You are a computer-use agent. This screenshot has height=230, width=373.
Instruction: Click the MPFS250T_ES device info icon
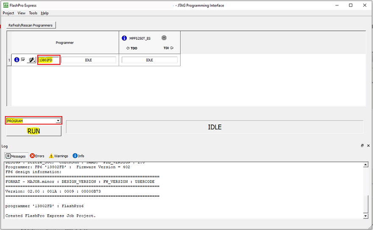pos(124,38)
